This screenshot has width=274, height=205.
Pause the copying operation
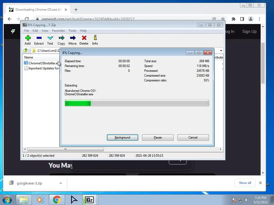[x=158, y=137]
